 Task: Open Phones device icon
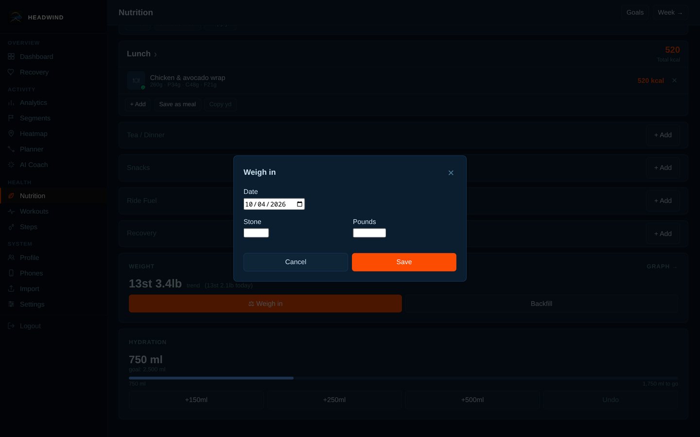pos(11,273)
